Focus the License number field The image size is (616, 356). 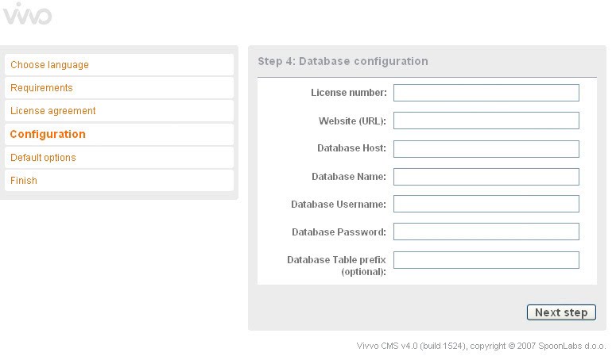[486, 93]
